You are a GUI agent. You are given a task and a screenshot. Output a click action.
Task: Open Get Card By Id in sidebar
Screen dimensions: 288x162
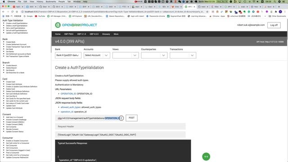pyautogui.click(x=11, y=96)
